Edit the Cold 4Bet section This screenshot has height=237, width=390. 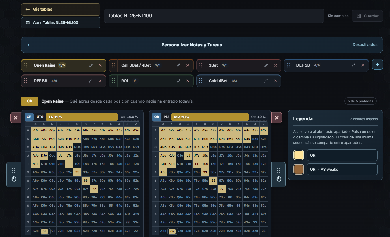pos(266,81)
